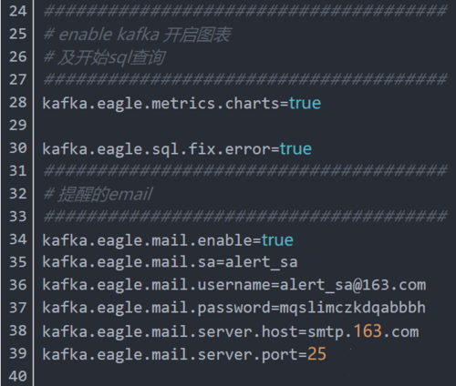Click the alert_sa@163.com username value

click(x=353, y=285)
